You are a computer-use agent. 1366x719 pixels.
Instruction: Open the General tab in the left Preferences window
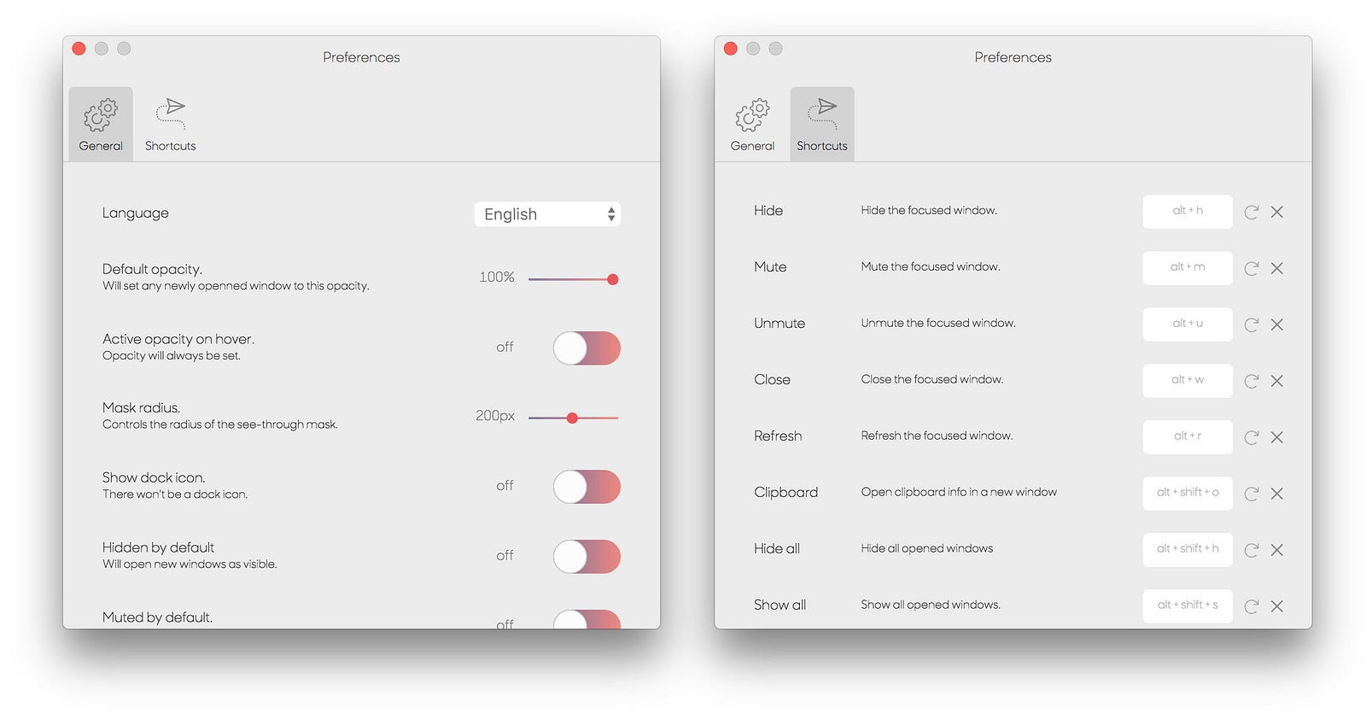click(101, 124)
